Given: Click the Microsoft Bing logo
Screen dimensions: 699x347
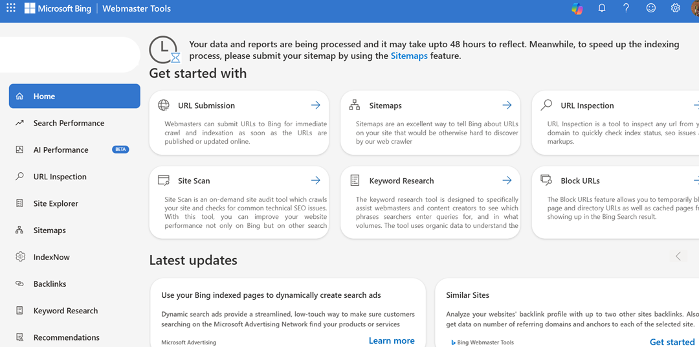Looking at the screenshot, I should click(x=58, y=8).
